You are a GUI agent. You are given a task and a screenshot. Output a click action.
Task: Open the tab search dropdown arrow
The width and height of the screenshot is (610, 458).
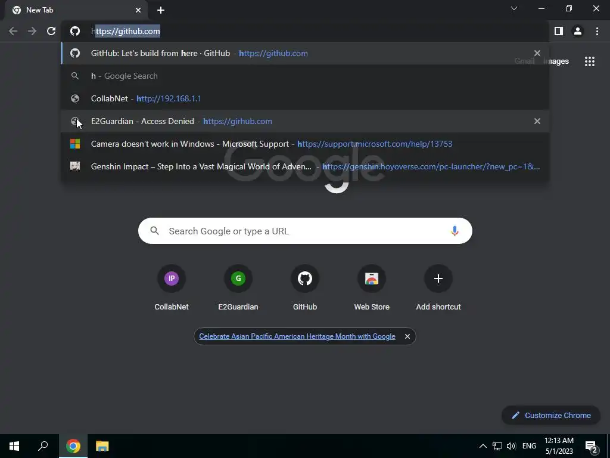pos(514,8)
